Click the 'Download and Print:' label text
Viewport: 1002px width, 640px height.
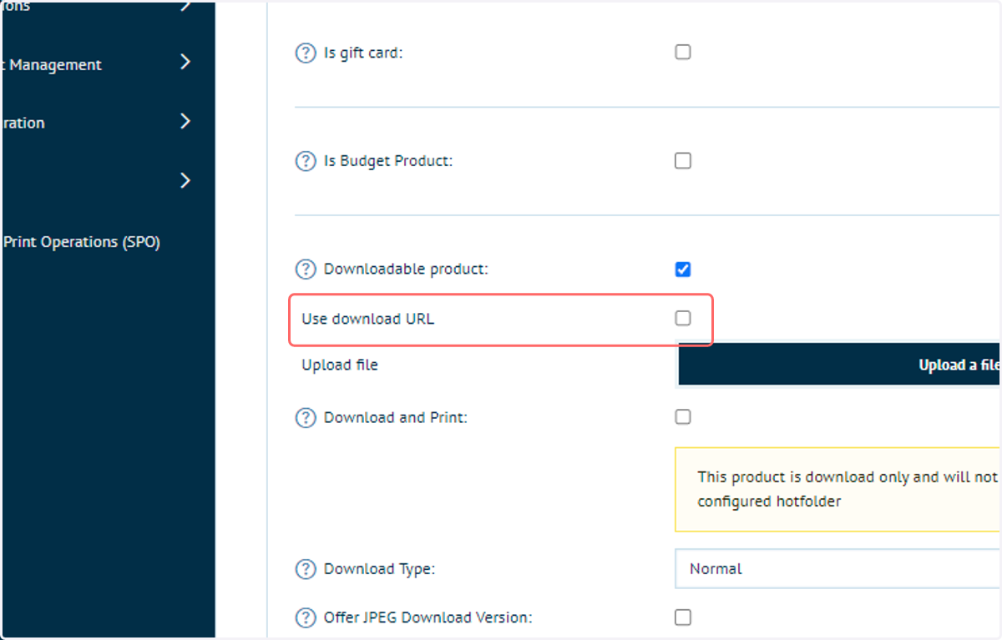pyautogui.click(x=395, y=417)
